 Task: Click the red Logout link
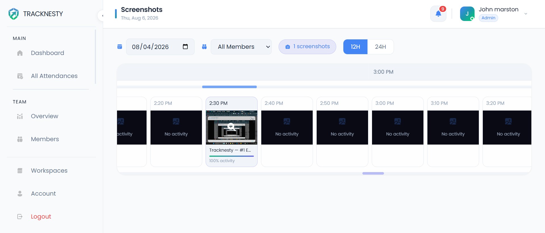coord(41,217)
